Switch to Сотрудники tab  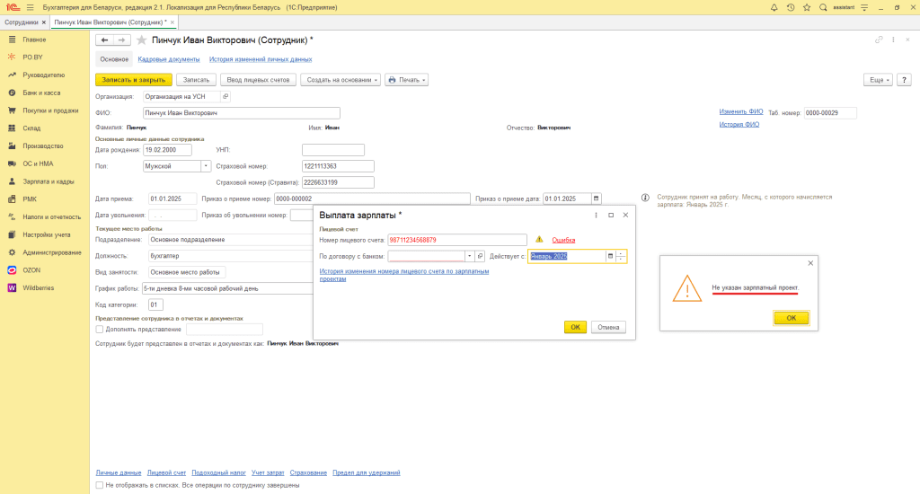pyautogui.click(x=22, y=22)
